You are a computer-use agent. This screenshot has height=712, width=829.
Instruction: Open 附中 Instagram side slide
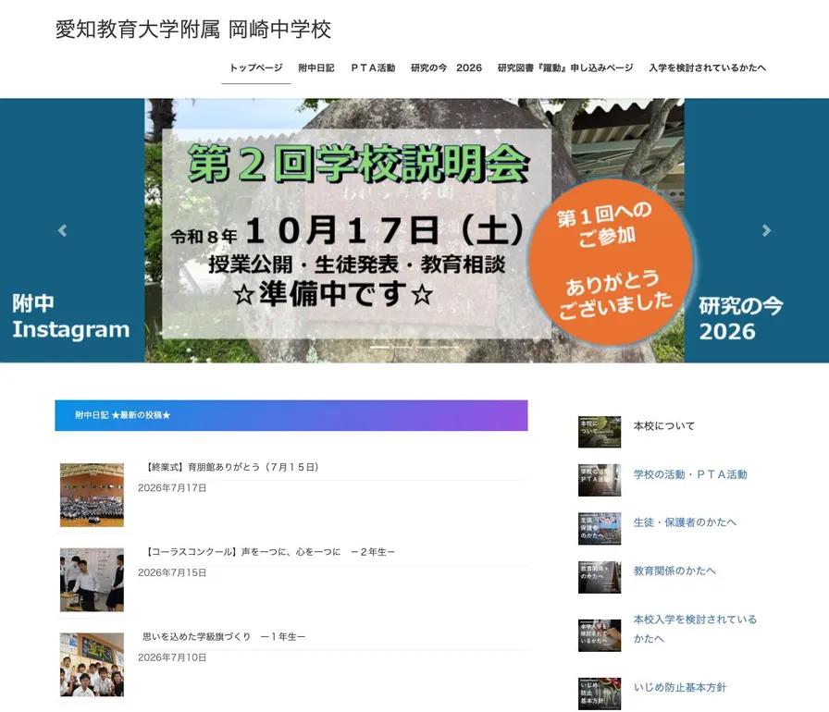pyautogui.click(x=72, y=230)
